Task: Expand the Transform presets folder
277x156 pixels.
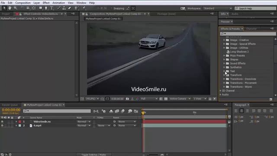Action: 224,75
